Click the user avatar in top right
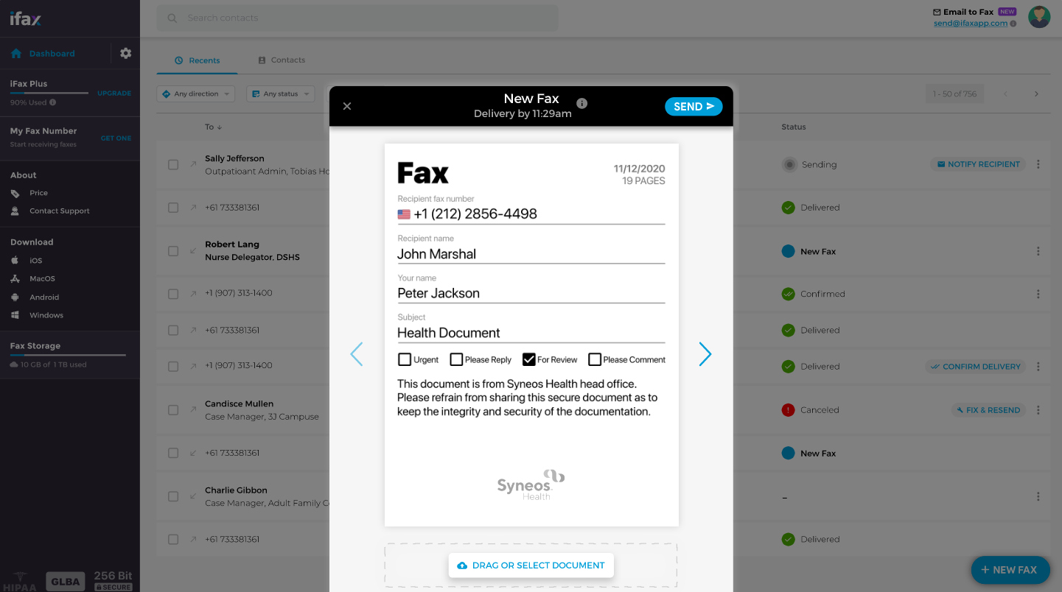This screenshot has height=592, width=1062. point(1038,17)
